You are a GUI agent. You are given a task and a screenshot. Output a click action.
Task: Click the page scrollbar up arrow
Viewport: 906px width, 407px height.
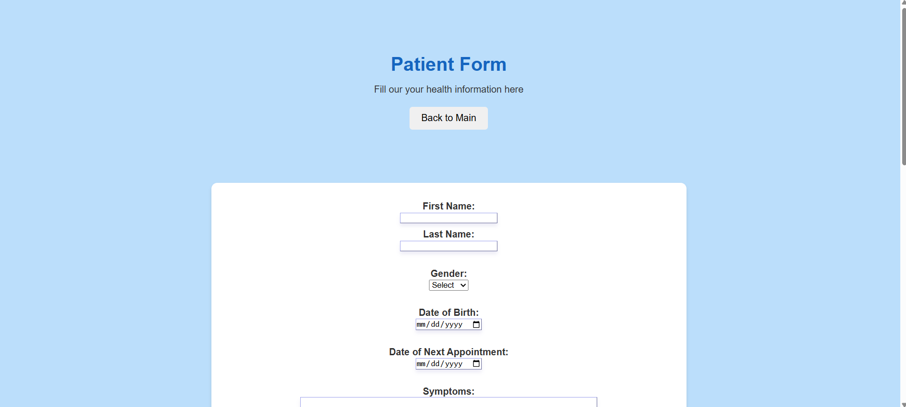(903, 3)
